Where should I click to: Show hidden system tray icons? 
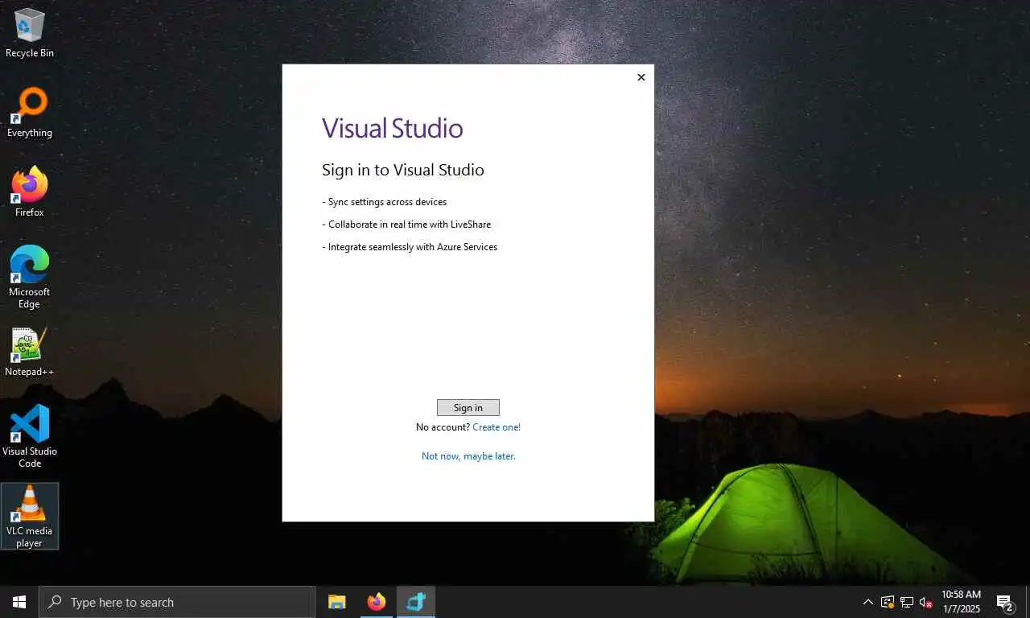click(867, 602)
